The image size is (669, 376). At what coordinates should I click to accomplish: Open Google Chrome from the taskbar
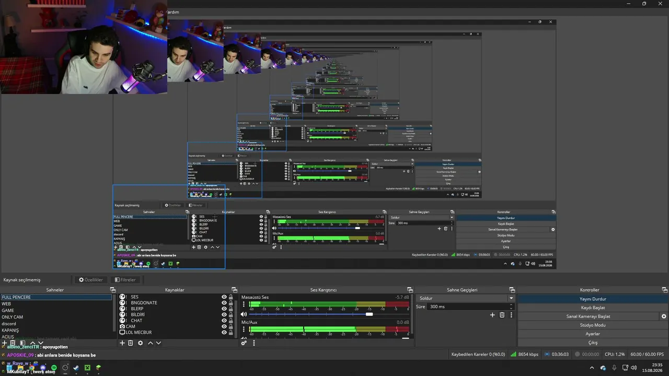(x=32, y=368)
